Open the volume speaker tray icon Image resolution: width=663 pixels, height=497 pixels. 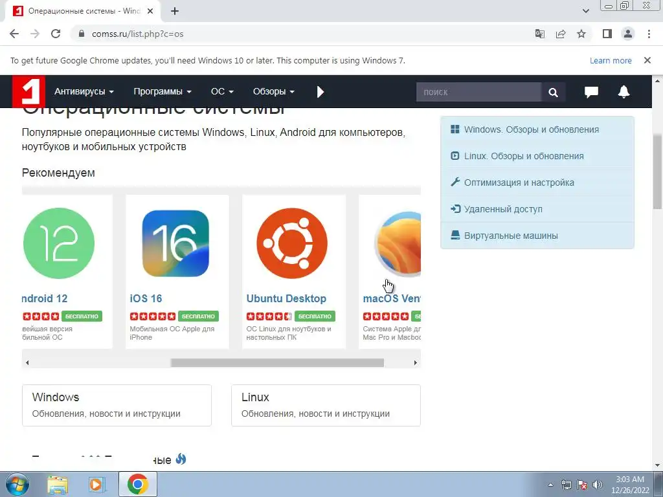(598, 485)
